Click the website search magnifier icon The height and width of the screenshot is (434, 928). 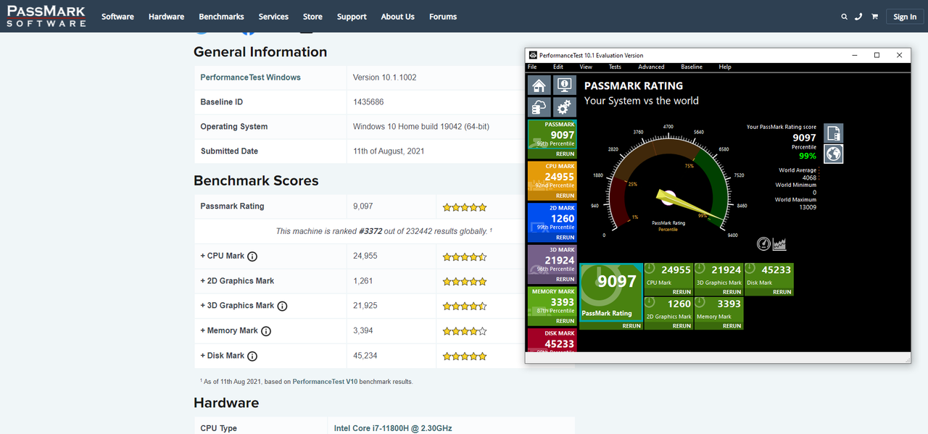point(844,17)
